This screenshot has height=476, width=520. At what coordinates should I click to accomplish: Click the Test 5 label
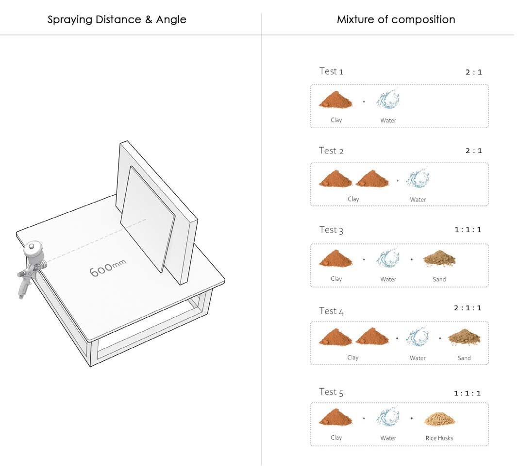(x=331, y=392)
